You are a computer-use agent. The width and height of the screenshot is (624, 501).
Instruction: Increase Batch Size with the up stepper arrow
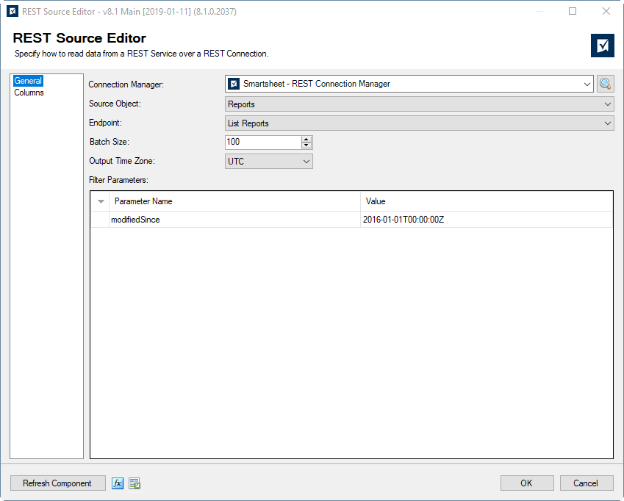(x=306, y=139)
